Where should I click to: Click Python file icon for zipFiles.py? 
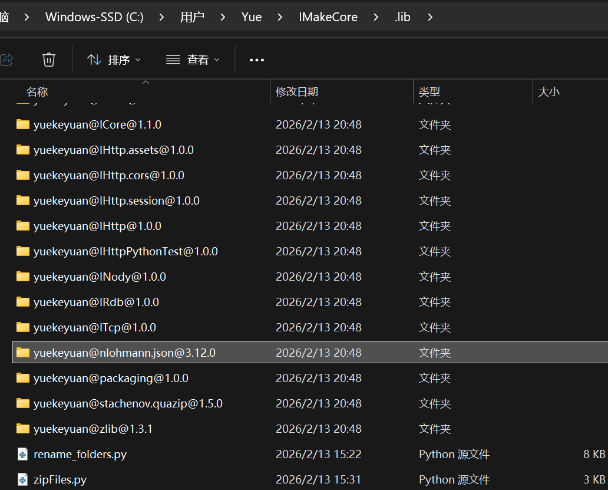click(23, 479)
